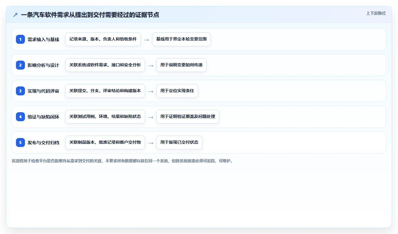Click the 关联系统或软件需求、接口和安全分析 box

pos(105,65)
